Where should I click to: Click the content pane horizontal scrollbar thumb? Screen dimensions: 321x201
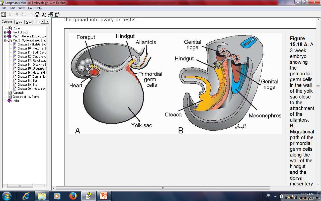[163, 188]
